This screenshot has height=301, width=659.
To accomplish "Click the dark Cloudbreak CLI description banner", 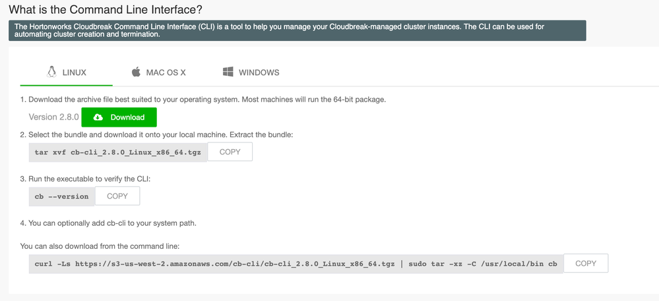I will [297, 30].
